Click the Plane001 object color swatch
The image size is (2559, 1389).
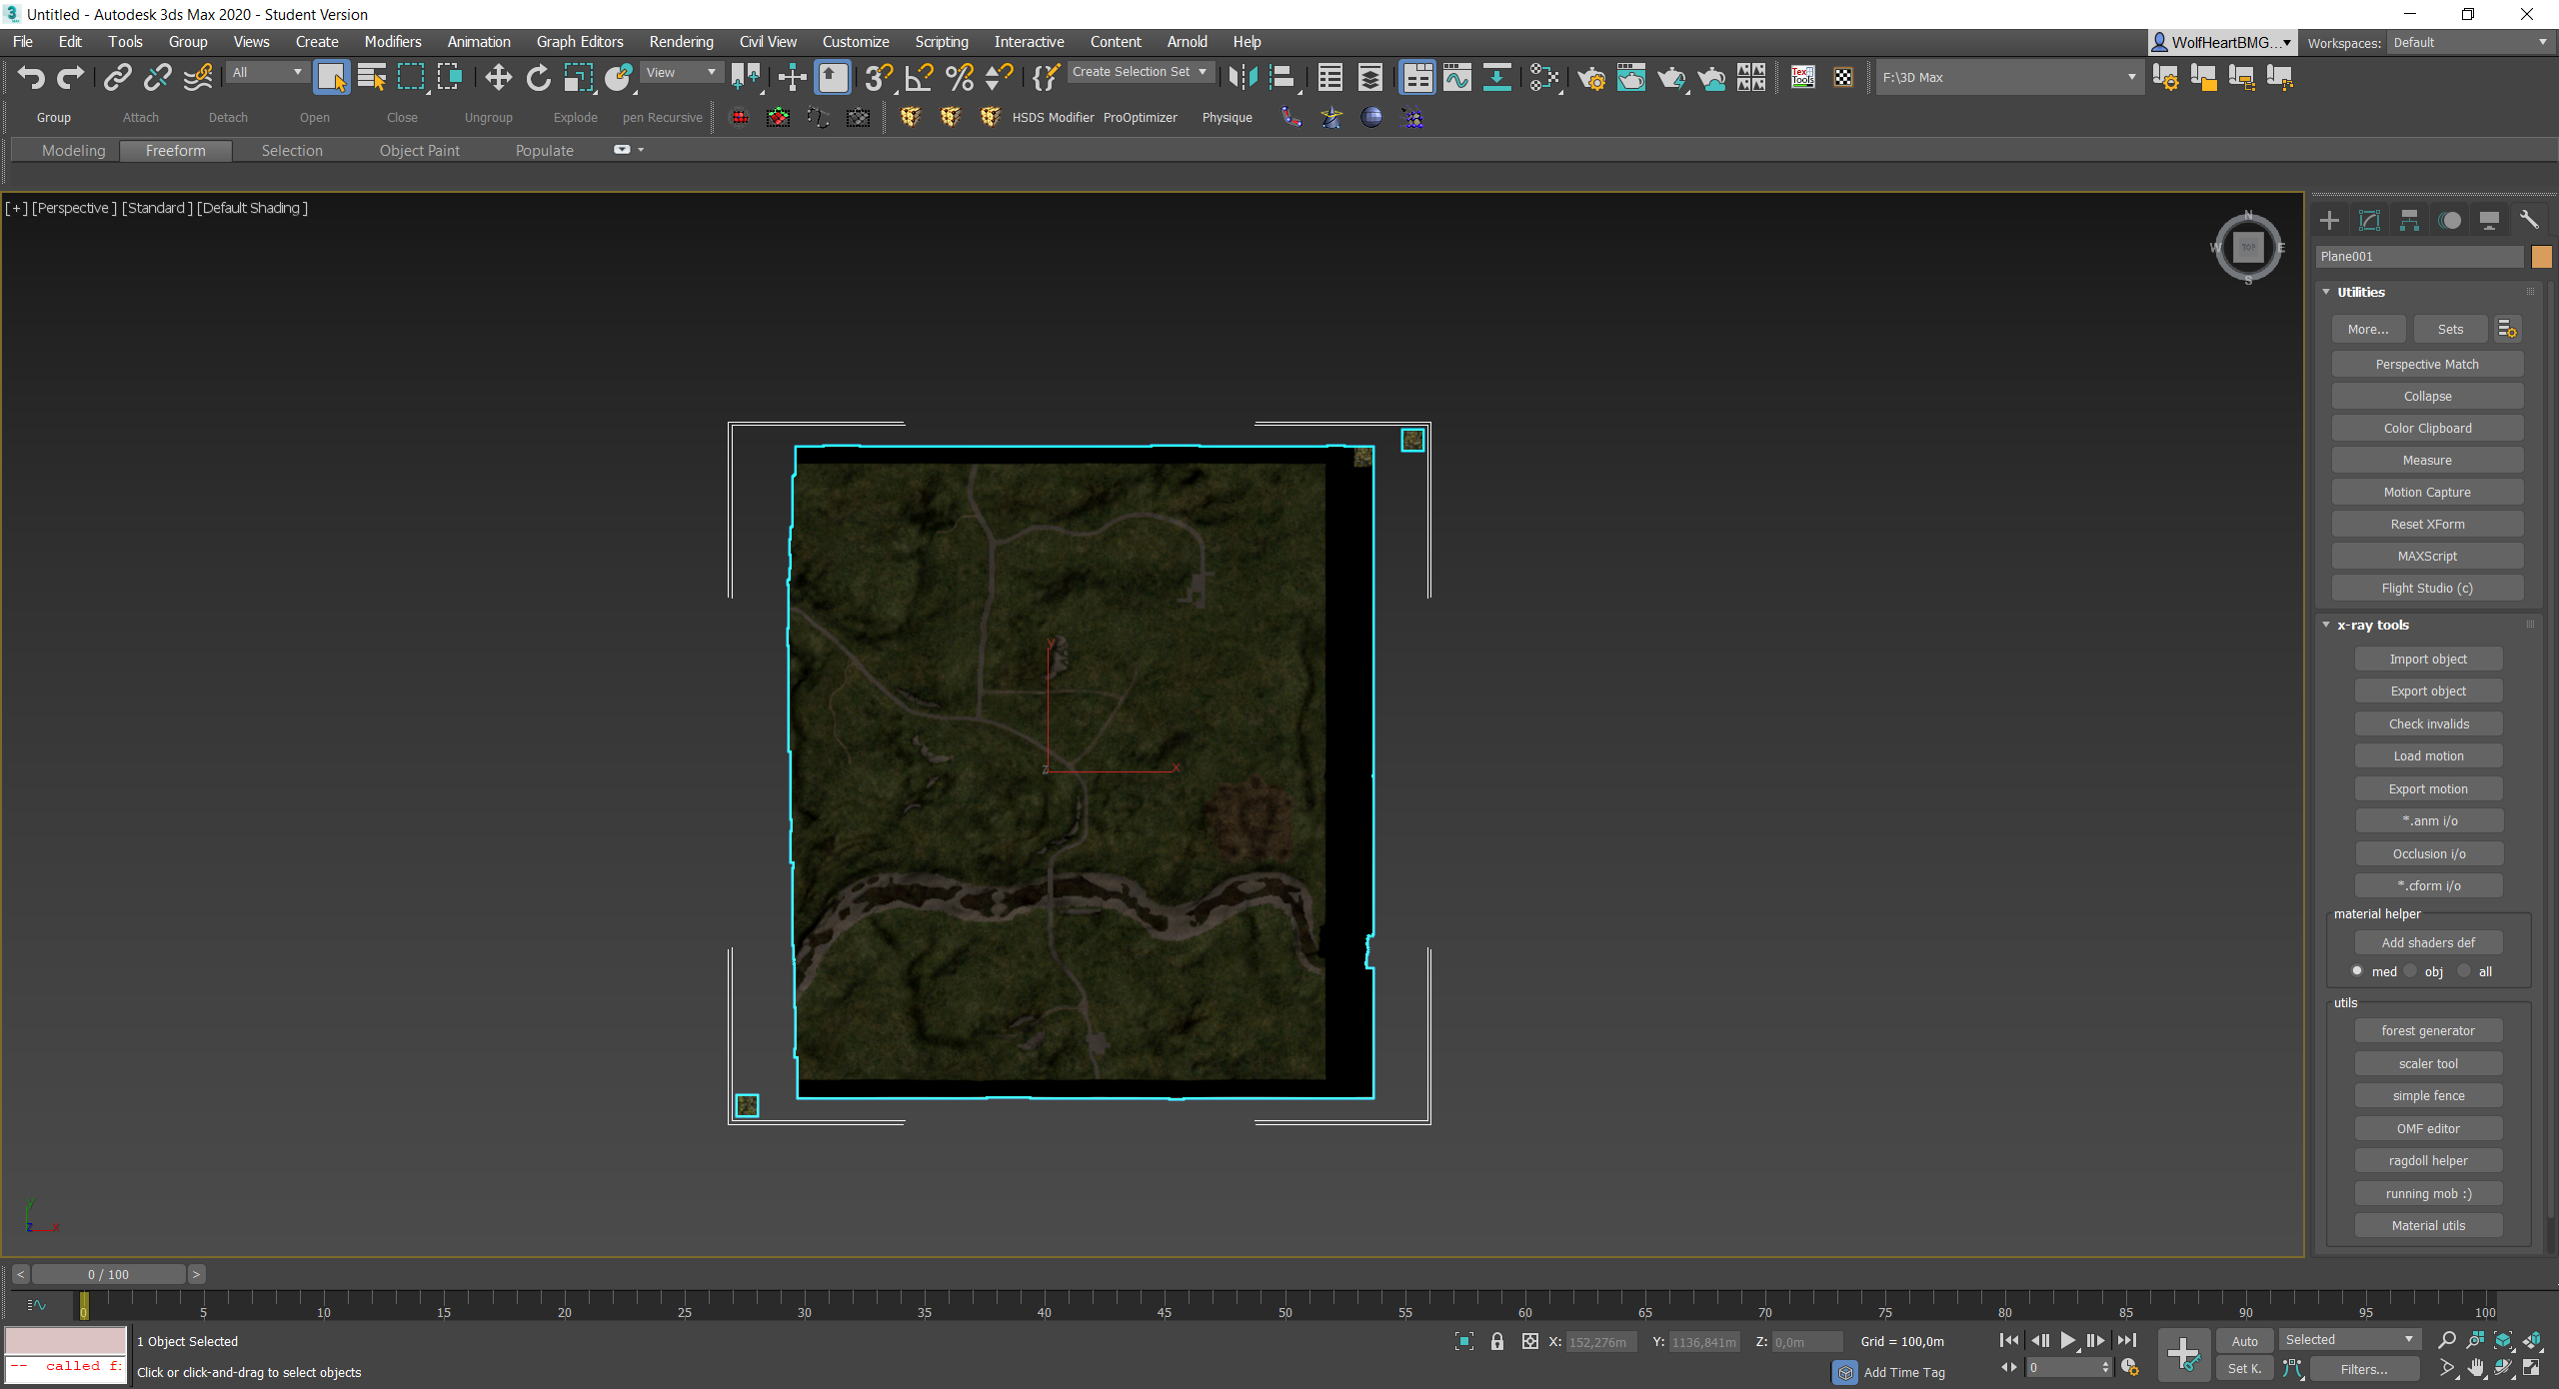pyautogui.click(x=2541, y=257)
